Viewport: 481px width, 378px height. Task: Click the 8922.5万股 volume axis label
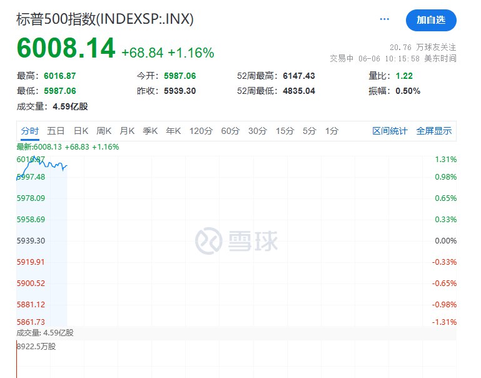(36, 347)
